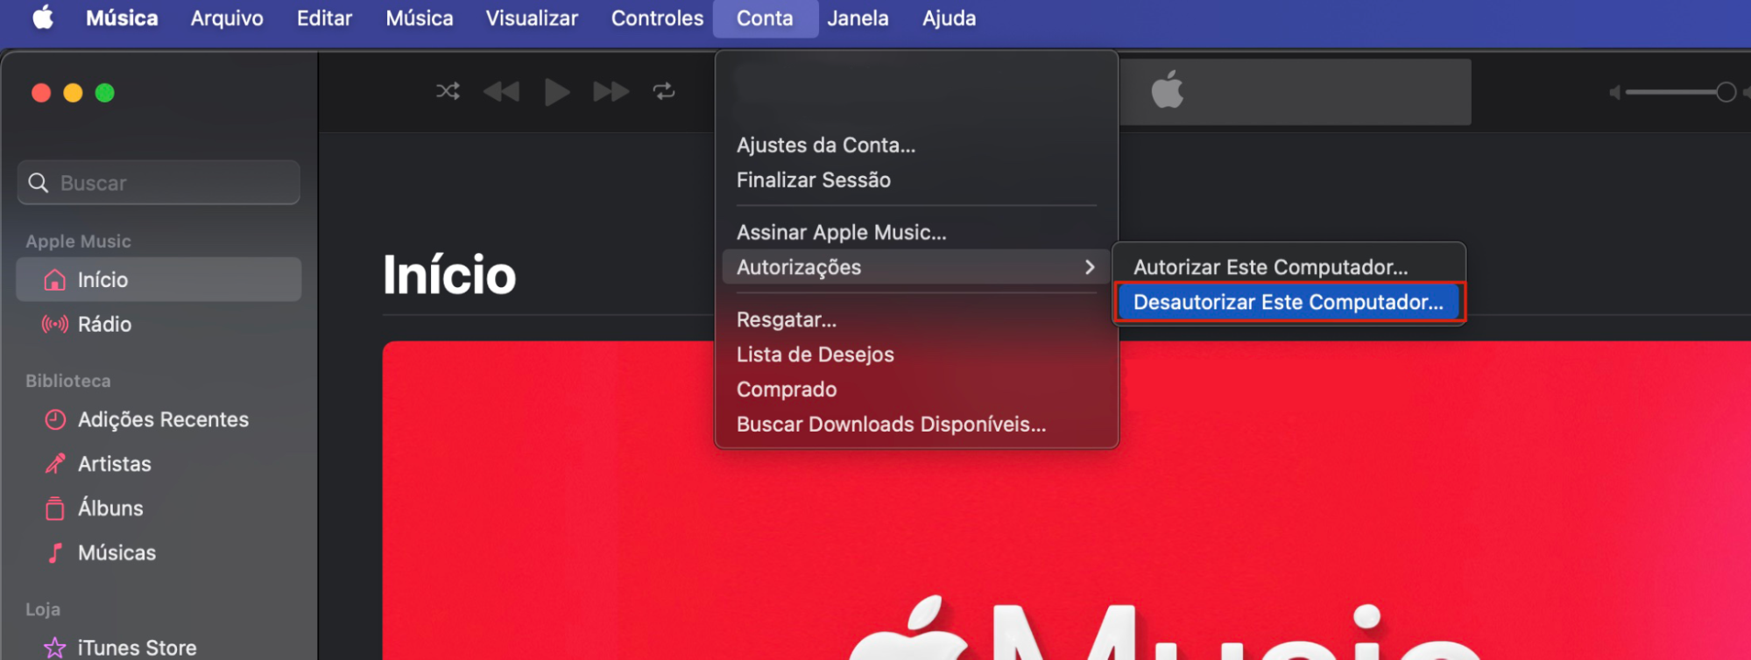Click the red Apple Music banner
The height and width of the screenshot is (660, 1751).
click(x=1066, y=501)
